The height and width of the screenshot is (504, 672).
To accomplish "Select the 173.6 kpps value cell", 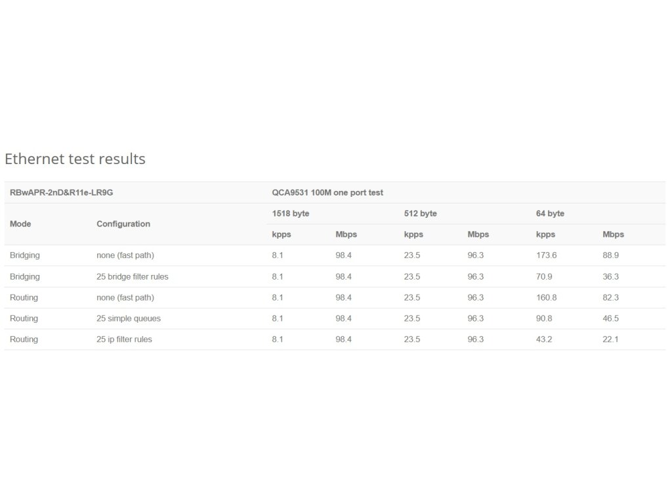I will click(x=546, y=255).
